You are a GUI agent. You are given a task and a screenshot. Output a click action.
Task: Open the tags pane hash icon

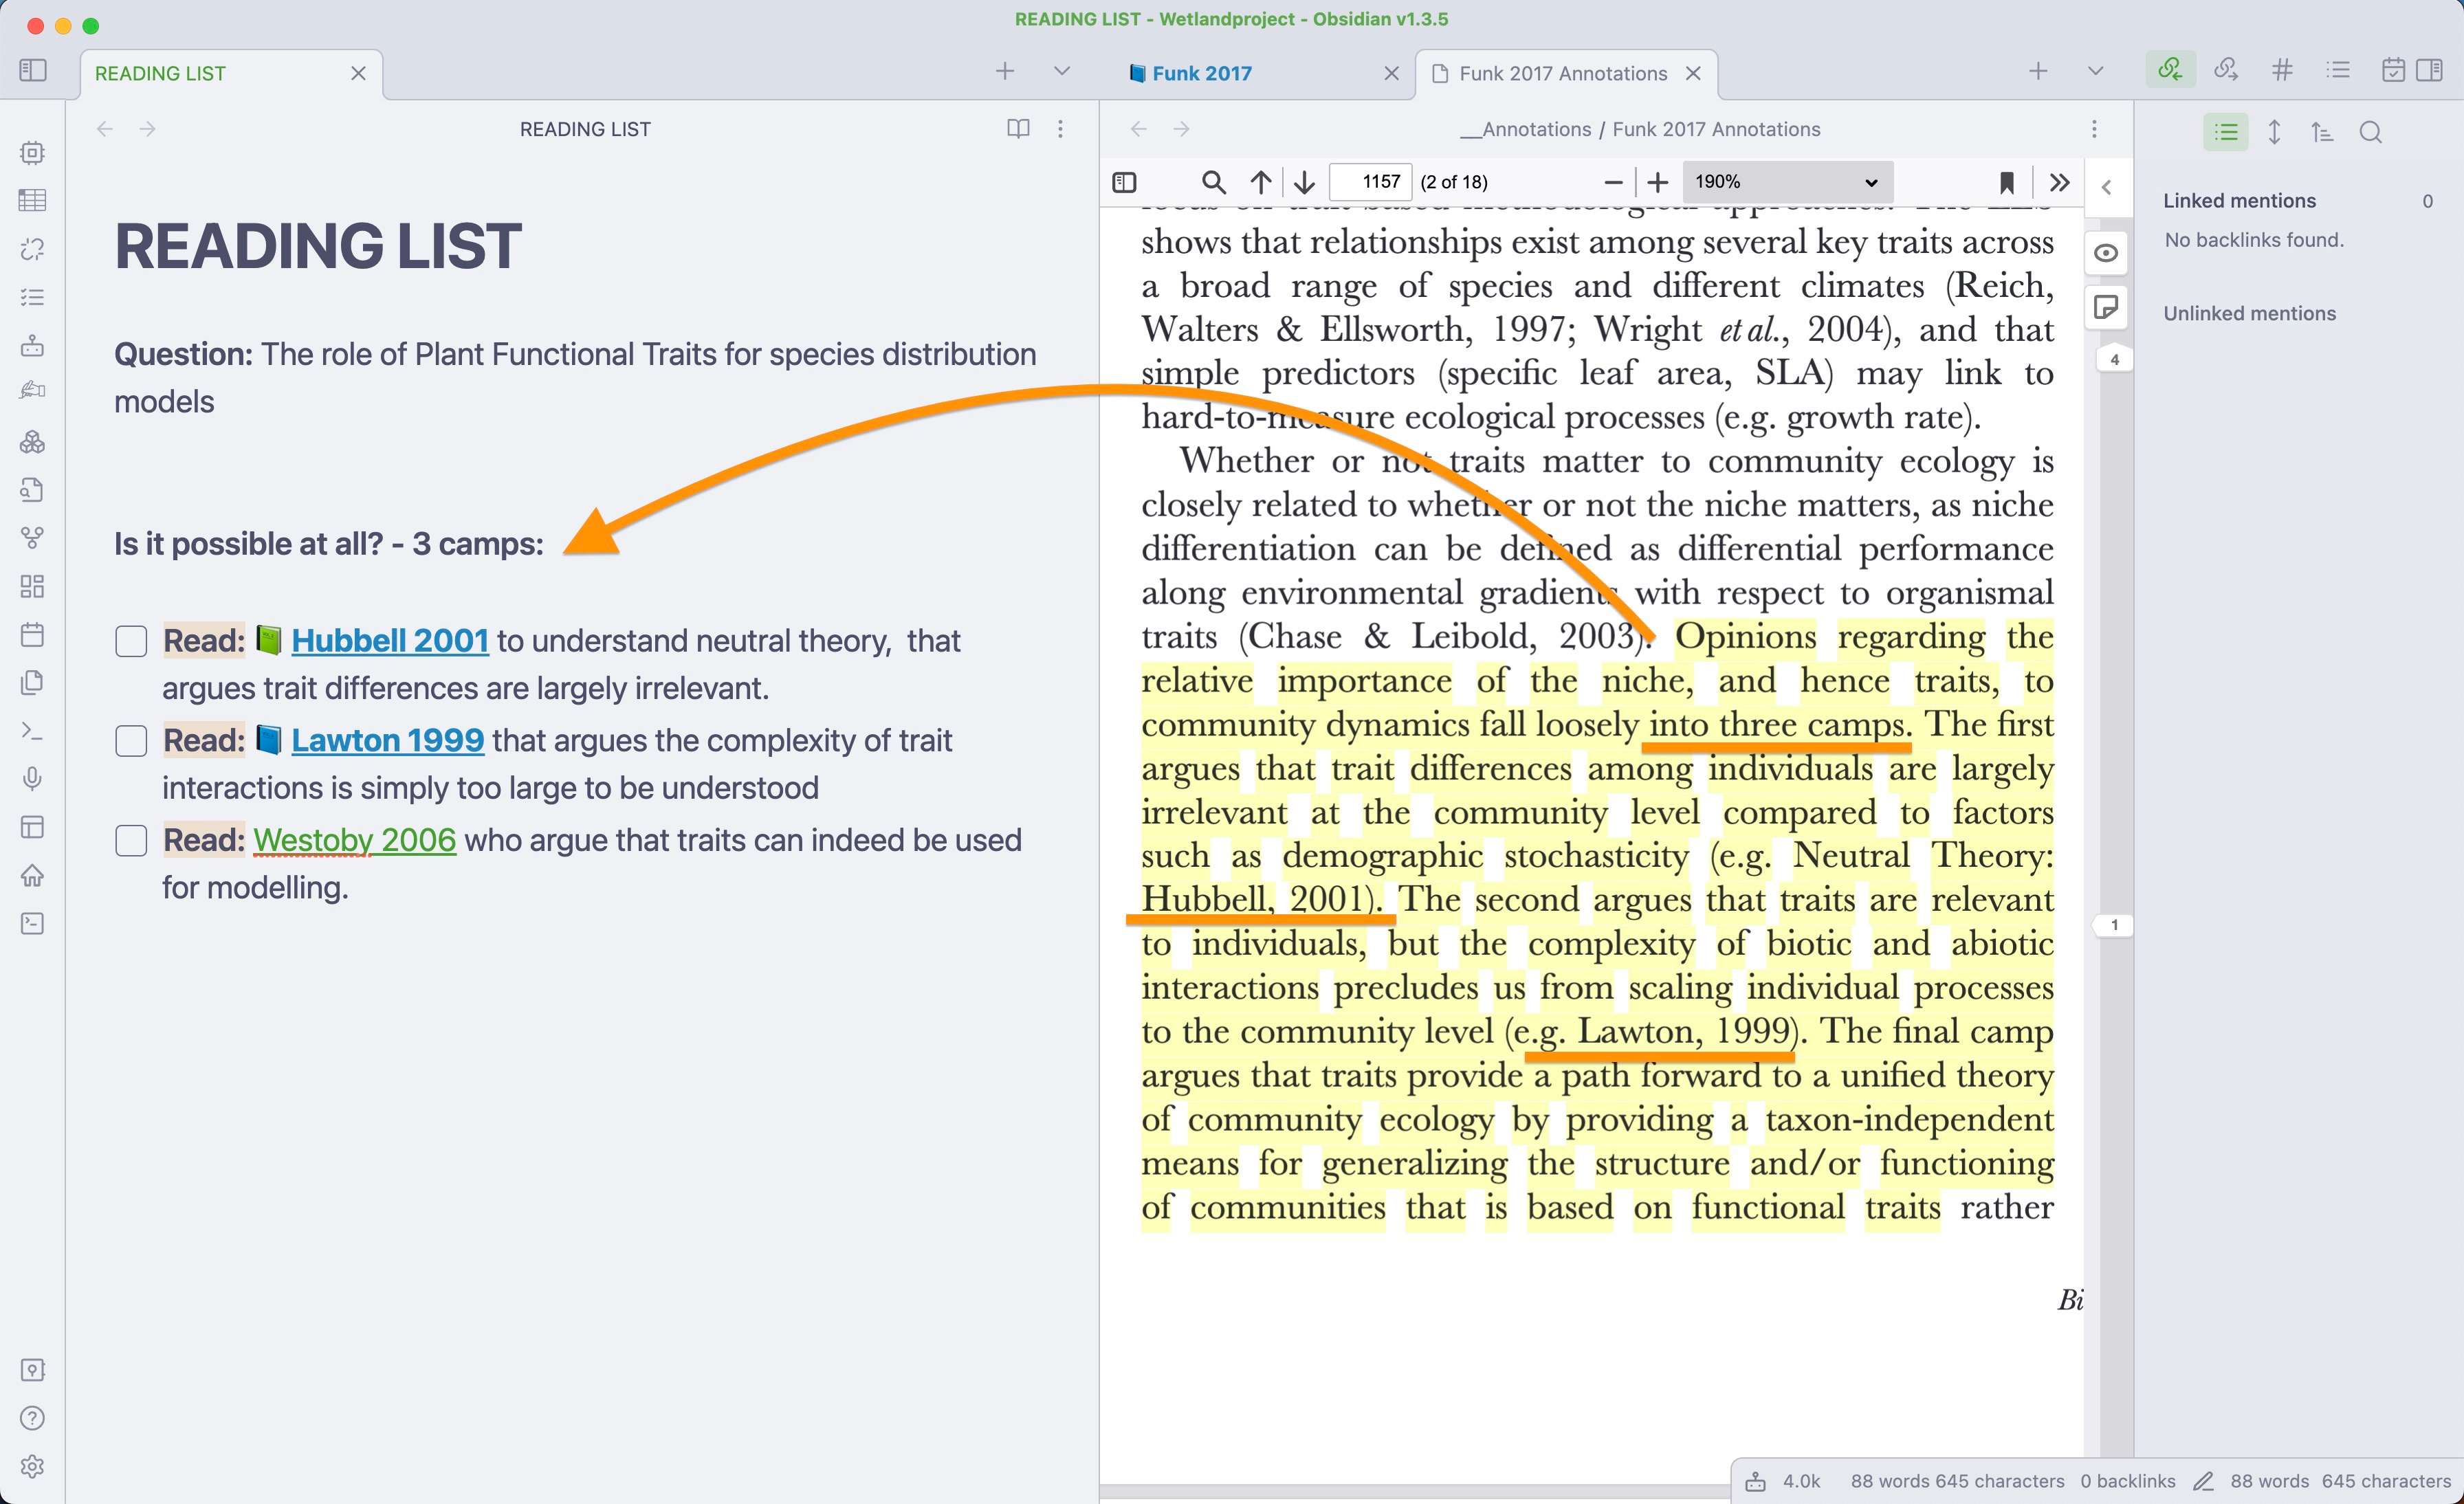pos(2282,70)
